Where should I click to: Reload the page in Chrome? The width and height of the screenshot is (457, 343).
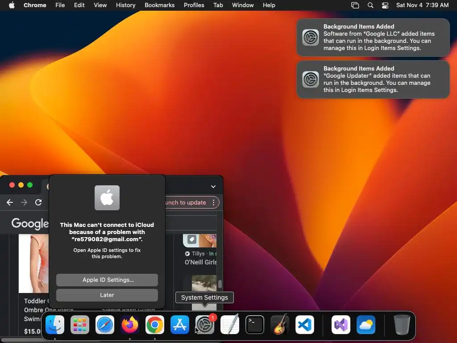[x=38, y=202]
